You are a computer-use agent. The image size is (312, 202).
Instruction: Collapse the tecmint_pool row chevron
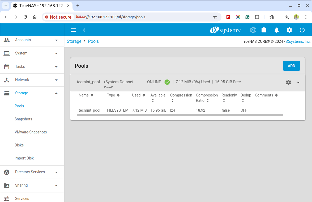click(x=298, y=82)
